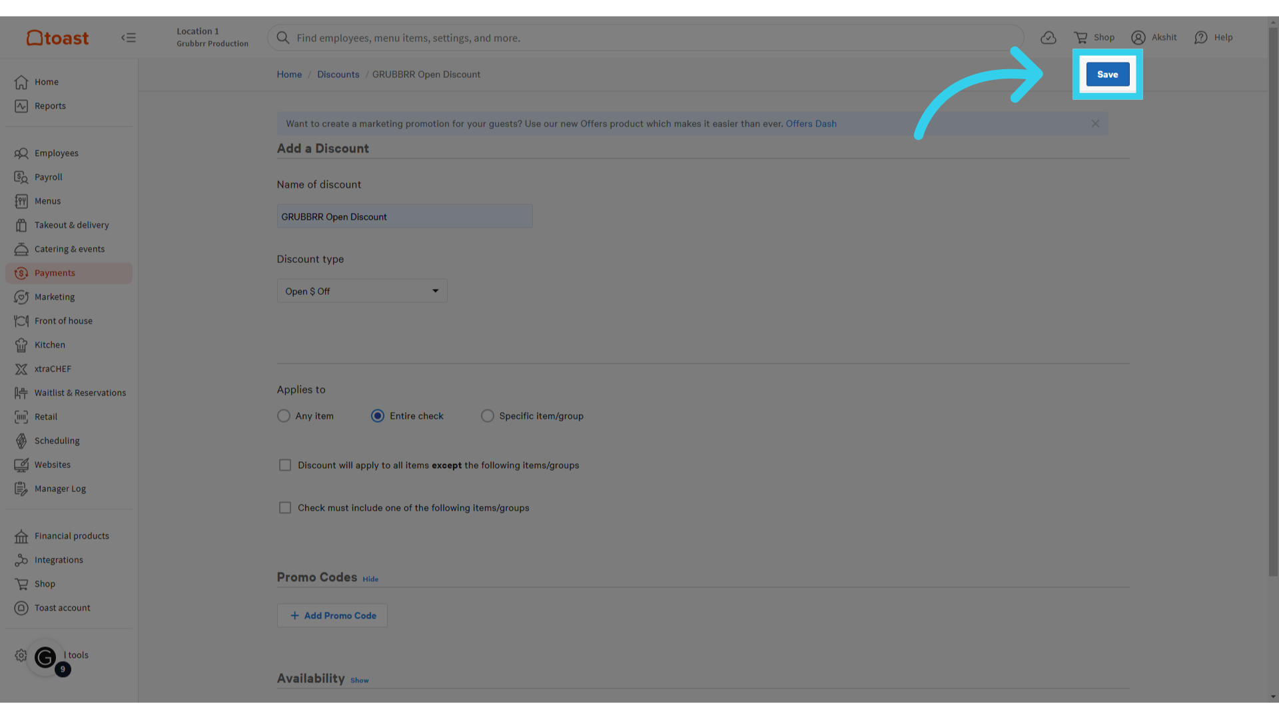This screenshot has height=719, width=1279.
Task: Open Scheduling in the sidebar menu
Action: pos(69,441)
